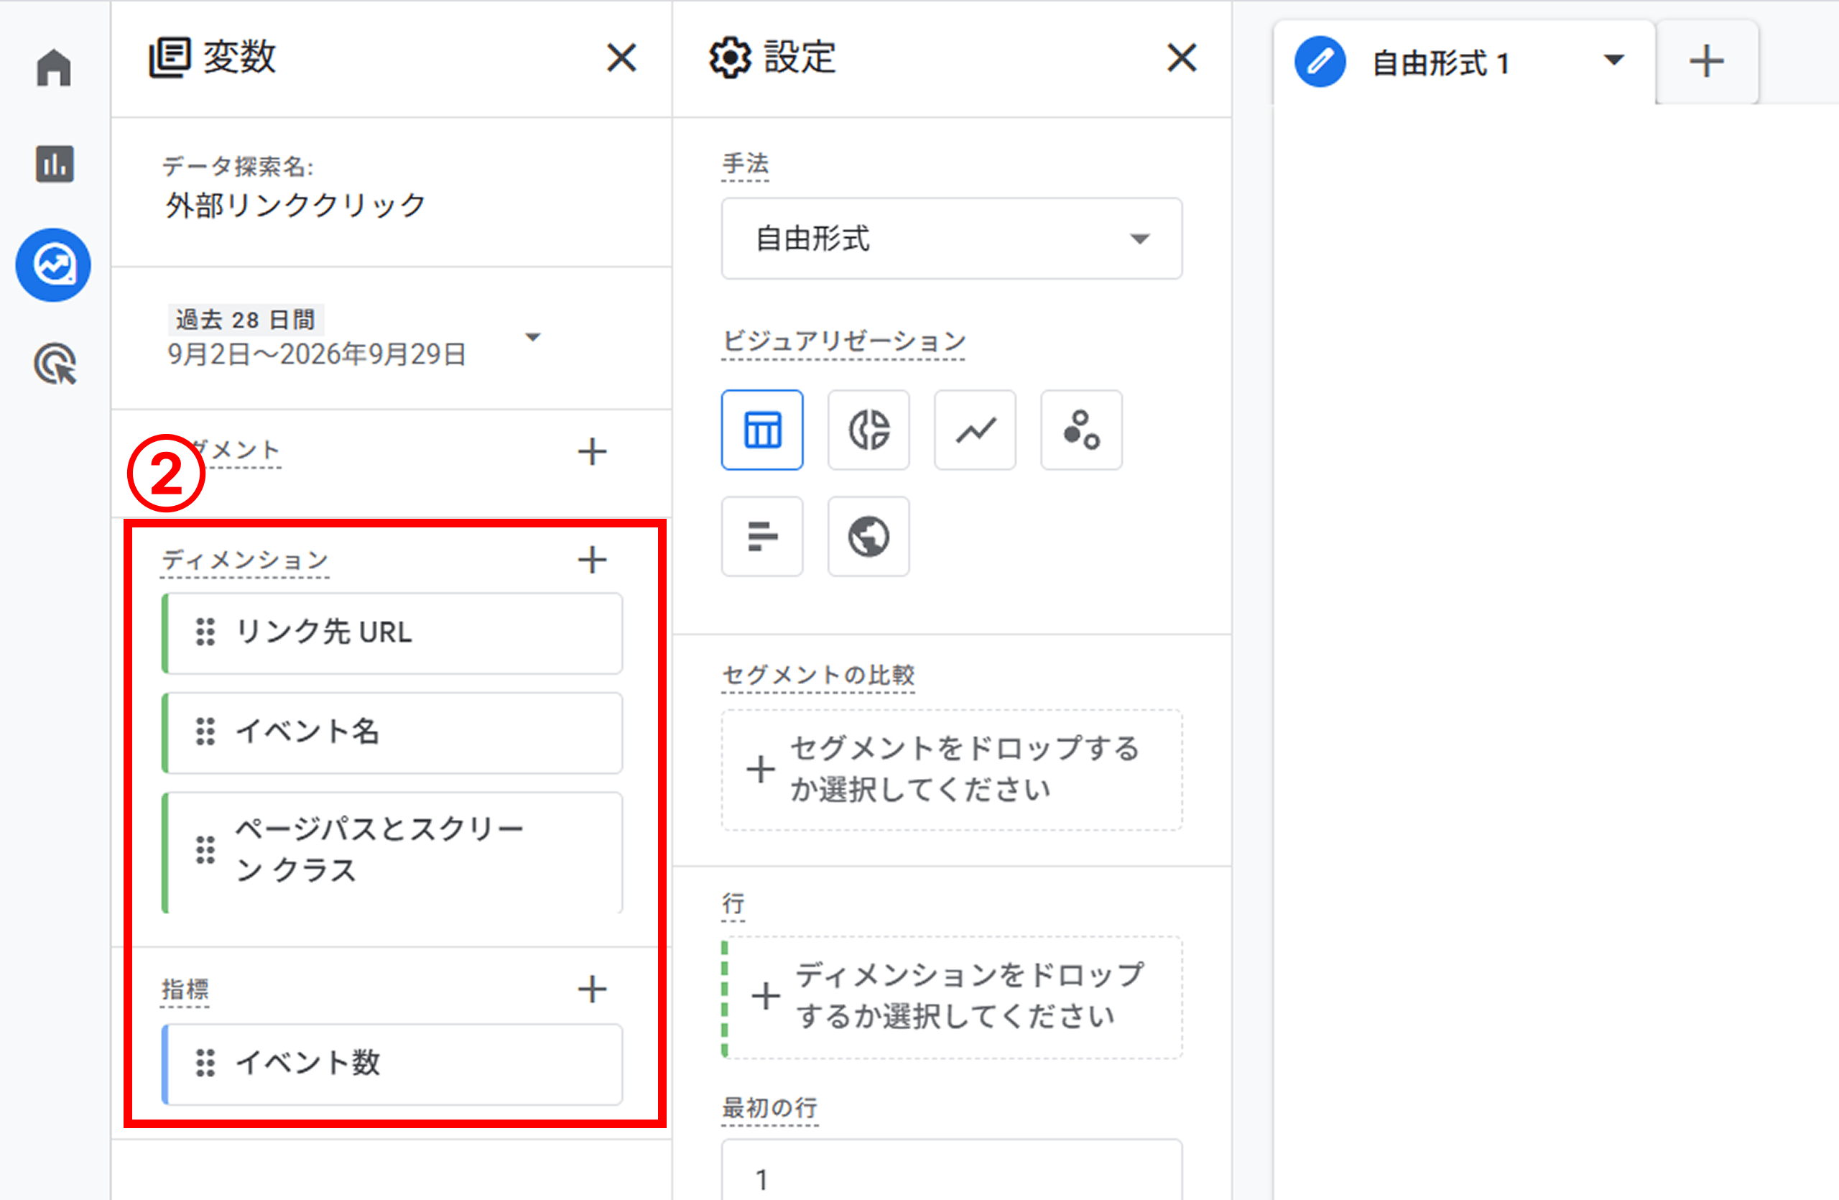Edit the 最初の行 input field
The height and width of the screenshot is (1200, 1839).
click(x=952, y=1171)
